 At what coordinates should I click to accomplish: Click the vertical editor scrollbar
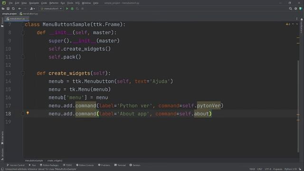[298, 106]
